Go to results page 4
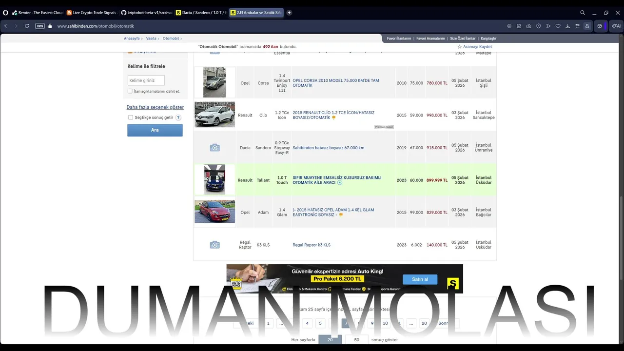This screenshot has height=351, width=624. point(307,323)
